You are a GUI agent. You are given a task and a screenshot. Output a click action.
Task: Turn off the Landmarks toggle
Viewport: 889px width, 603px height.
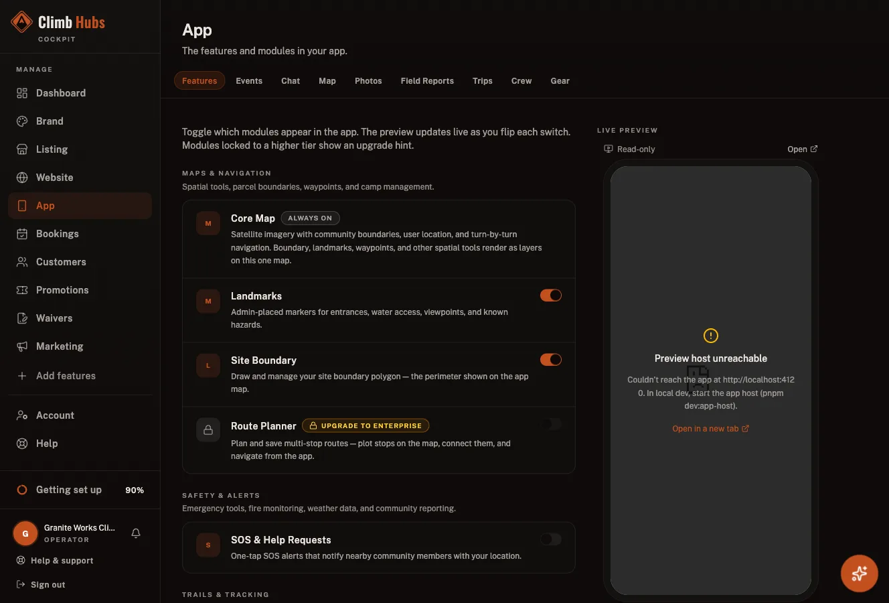click(x=551, y=295)
